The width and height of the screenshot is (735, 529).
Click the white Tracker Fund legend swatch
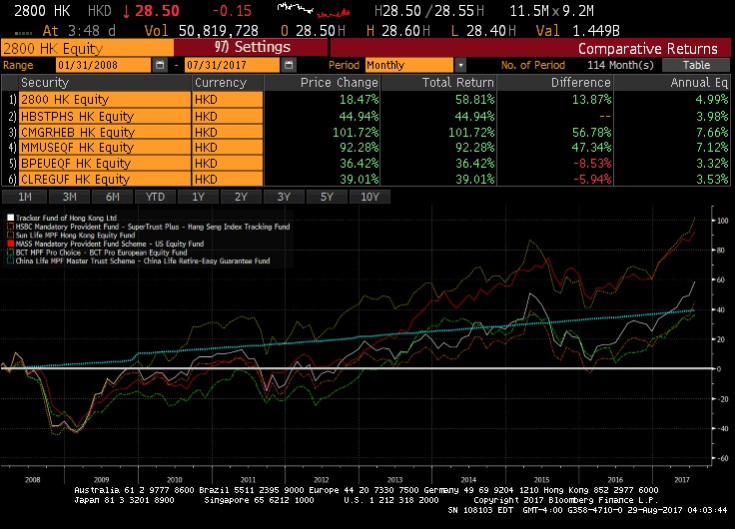coord(10,218)
